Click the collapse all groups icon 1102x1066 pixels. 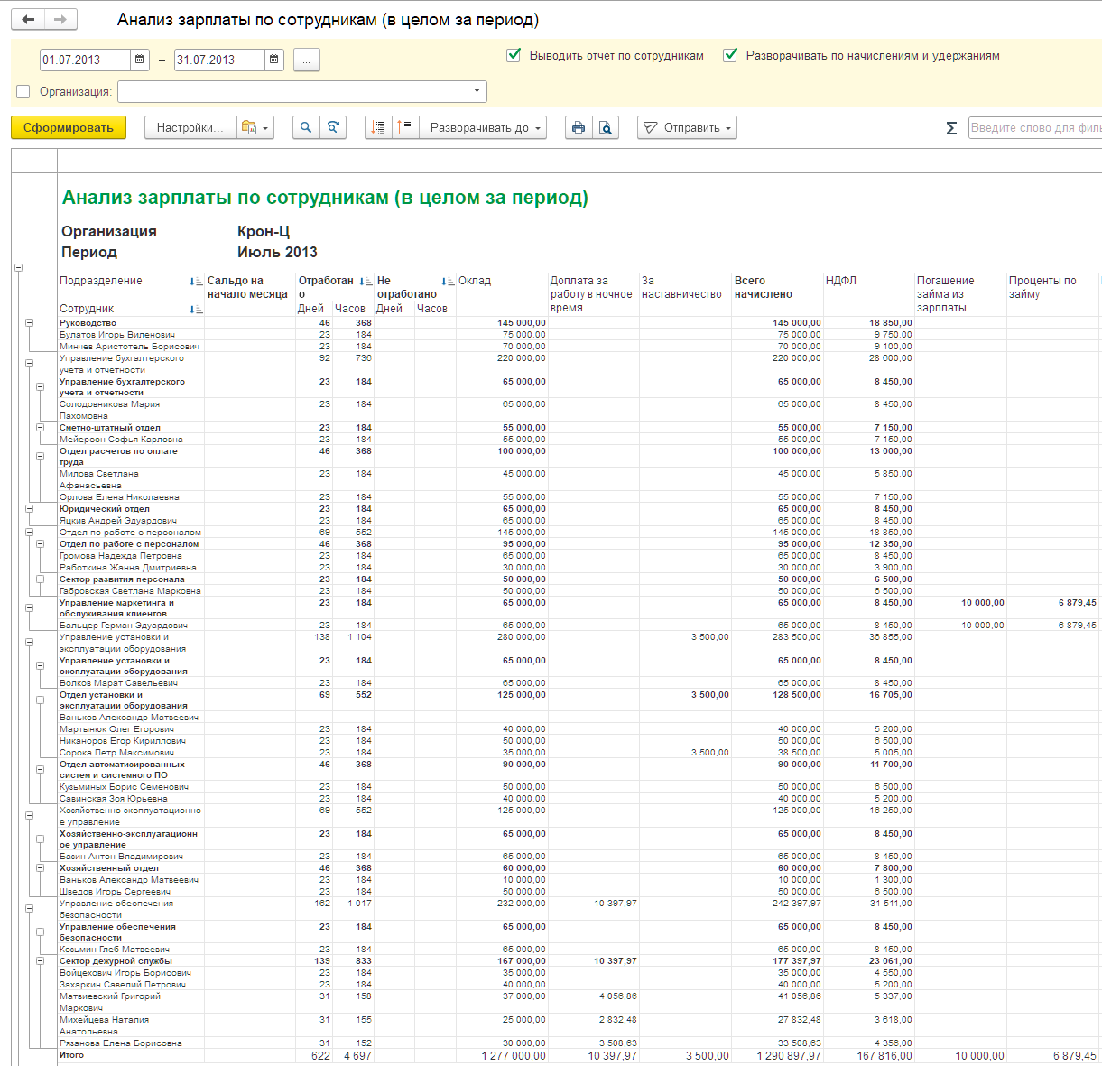pos(405,127)
